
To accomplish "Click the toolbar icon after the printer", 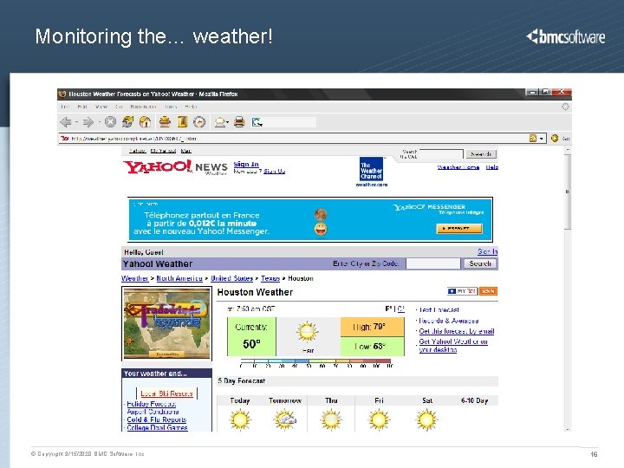I will [257, 122].
